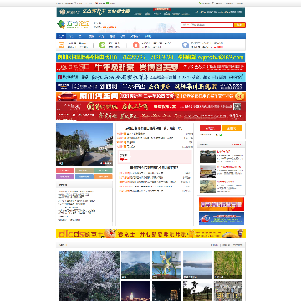Screen dimensions: 301x301
Task: Open the road slideshow photo
Action: [x=84, y=144]
